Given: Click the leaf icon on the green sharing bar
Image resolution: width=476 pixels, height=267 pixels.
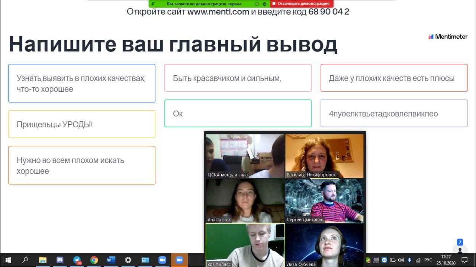Looking at the screenshot, I should point(152,4).
